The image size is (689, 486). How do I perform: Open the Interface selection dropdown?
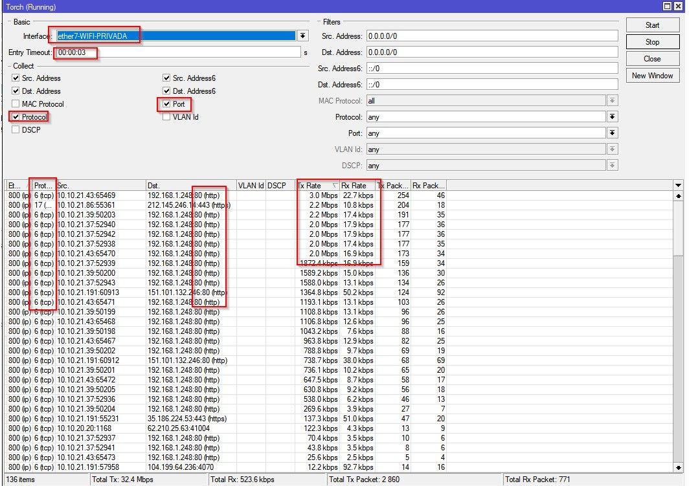pos(302,35)
